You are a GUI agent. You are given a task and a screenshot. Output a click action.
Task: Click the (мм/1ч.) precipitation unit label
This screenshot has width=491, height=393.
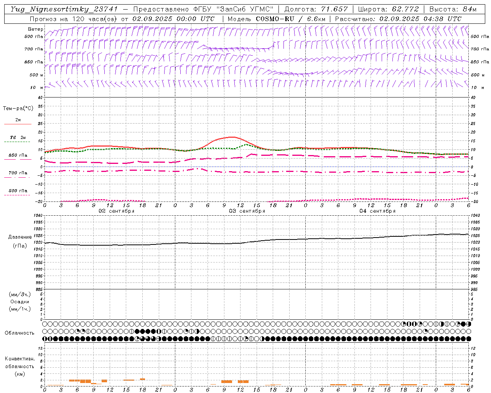[x=20, y=309]
